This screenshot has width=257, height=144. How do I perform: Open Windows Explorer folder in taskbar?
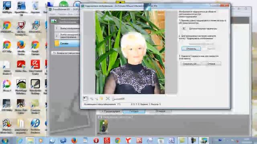click(x=31, y=140)
